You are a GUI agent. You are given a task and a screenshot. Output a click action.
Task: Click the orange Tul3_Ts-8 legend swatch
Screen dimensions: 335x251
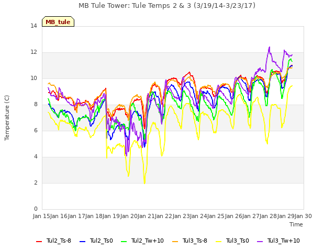(175, 241)
